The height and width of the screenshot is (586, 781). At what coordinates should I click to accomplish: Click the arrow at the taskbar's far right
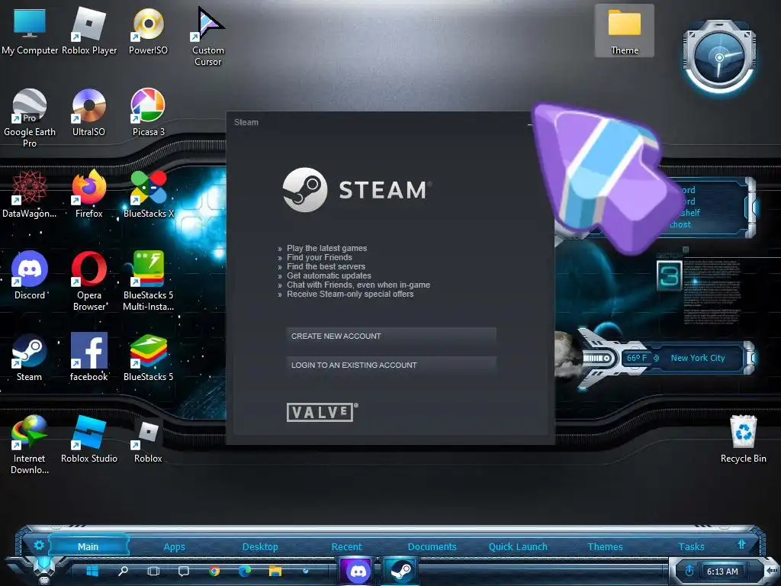pos(772,570)
